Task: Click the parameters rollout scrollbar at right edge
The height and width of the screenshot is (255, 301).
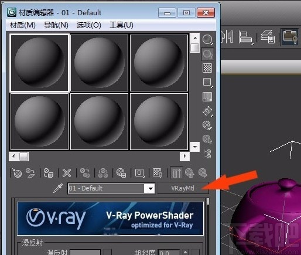Action: pyautogui.click(x=207, y=202)
